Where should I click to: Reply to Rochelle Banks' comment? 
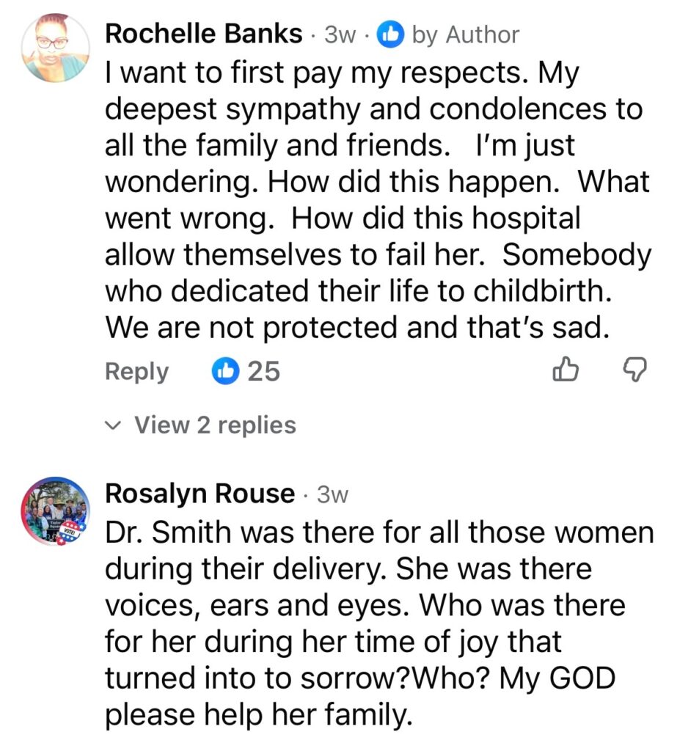click(x=136, y=372)
